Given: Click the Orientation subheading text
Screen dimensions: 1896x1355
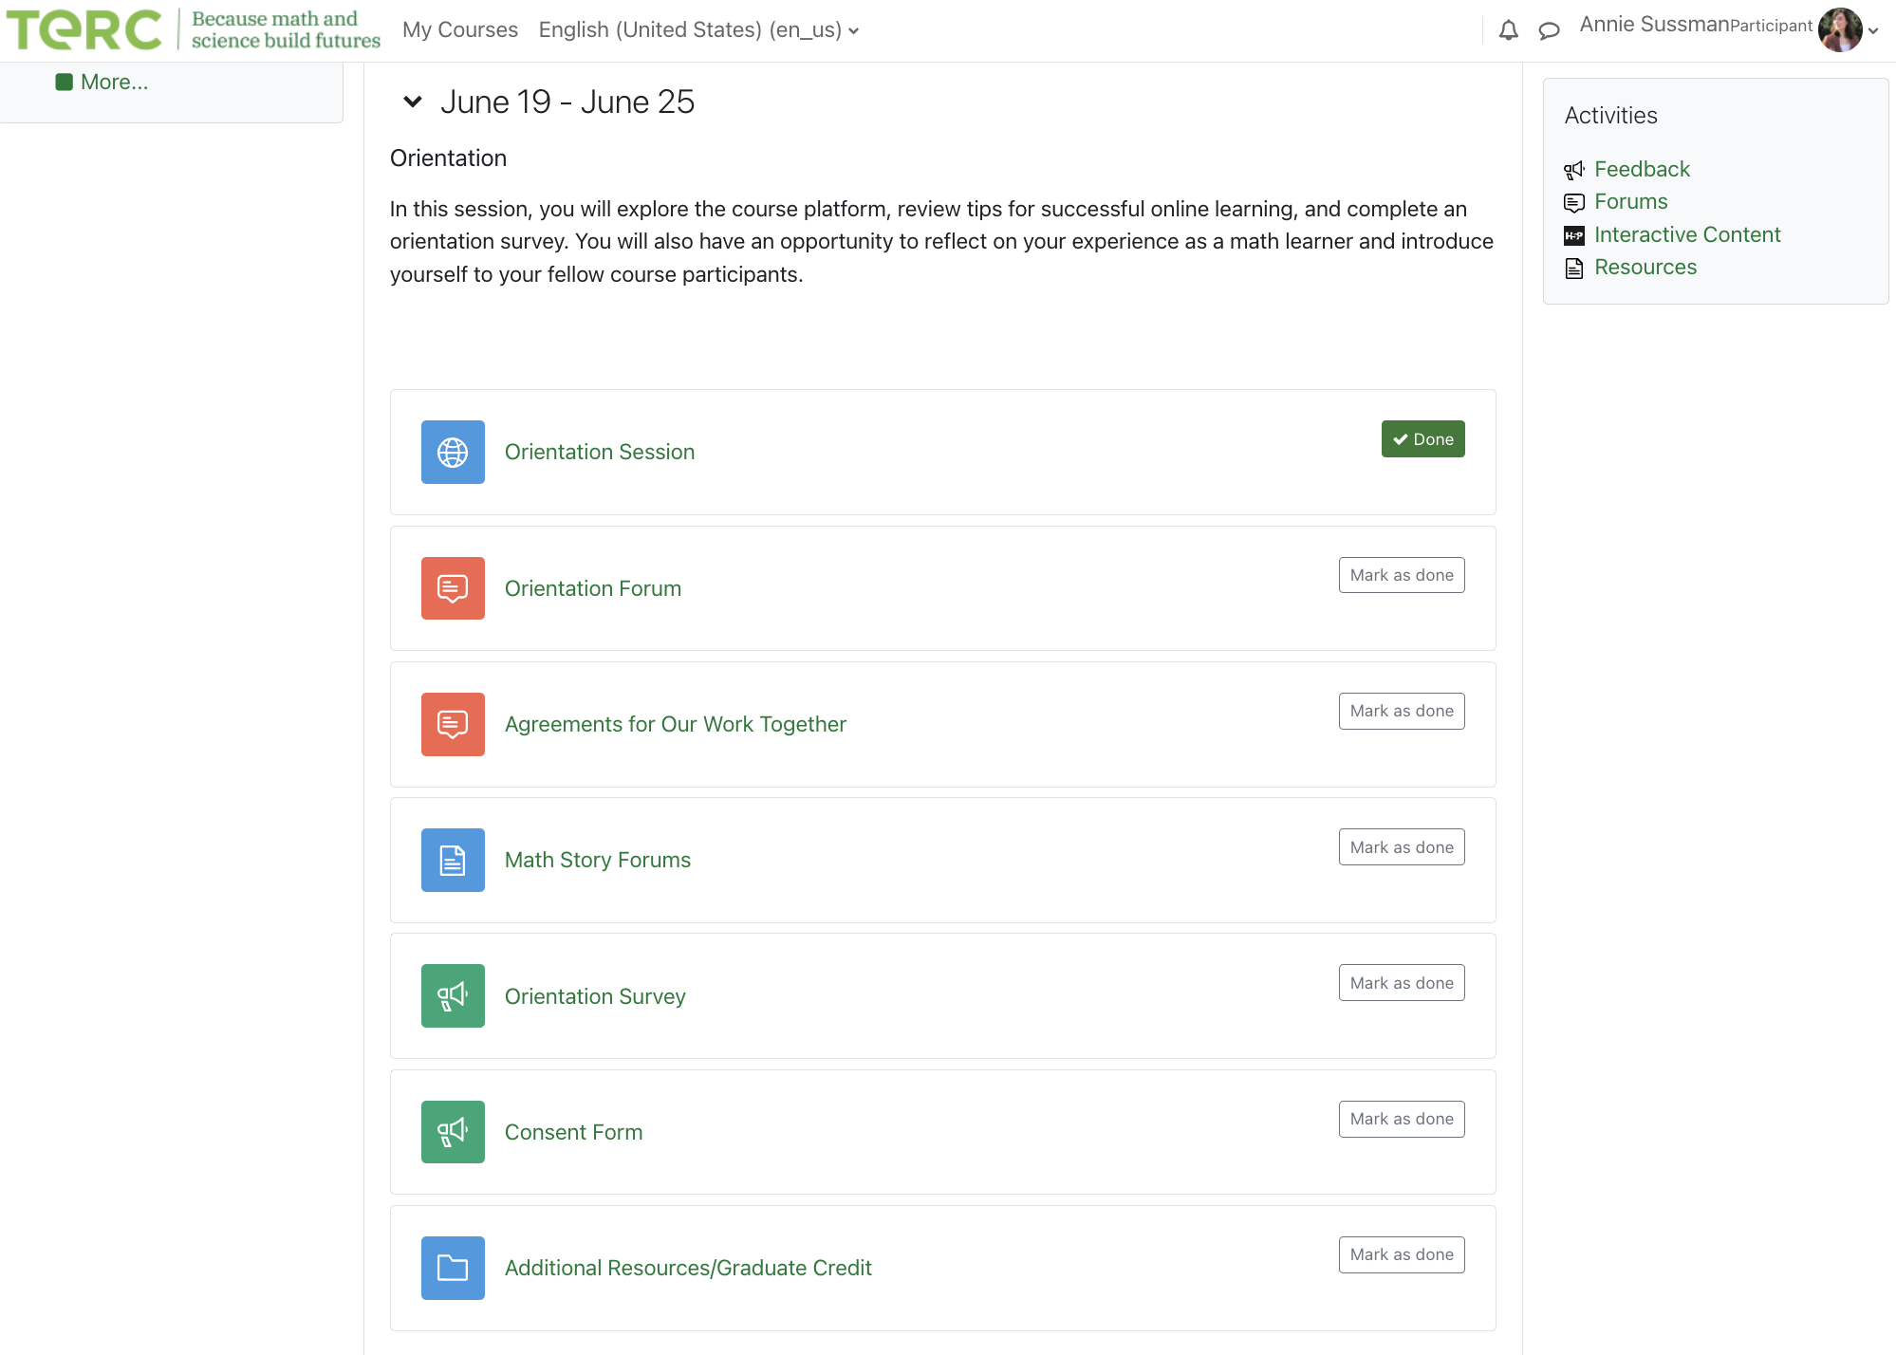Looking at the screenshot, I should pyautogui.click(x=448, y=158).
